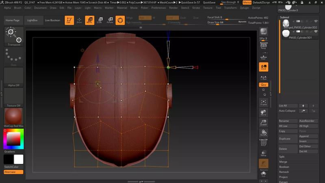Expand the Split section
This screenshot has width=325, height=183.
[x=282, y=157]
